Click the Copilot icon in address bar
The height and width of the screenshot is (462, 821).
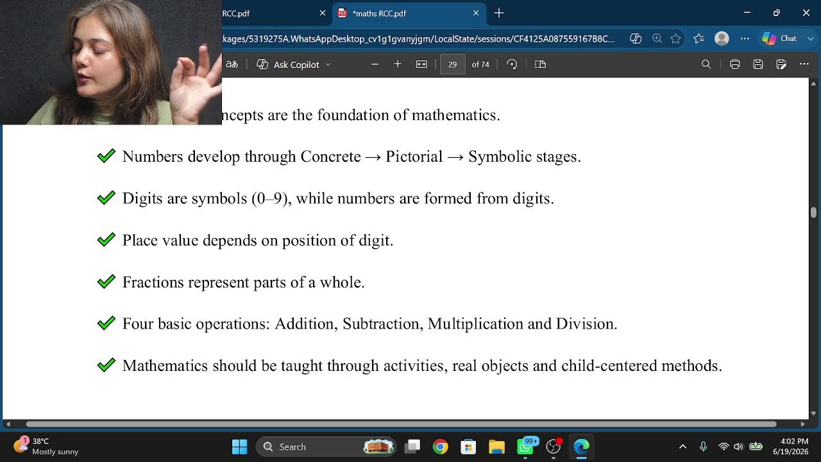pyautogui.click(x=636, y=38)
